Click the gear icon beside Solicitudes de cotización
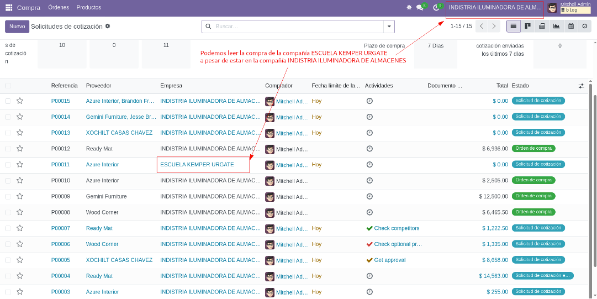The width and height of the screenshot is (597, 299). click(x=108, y=27)
